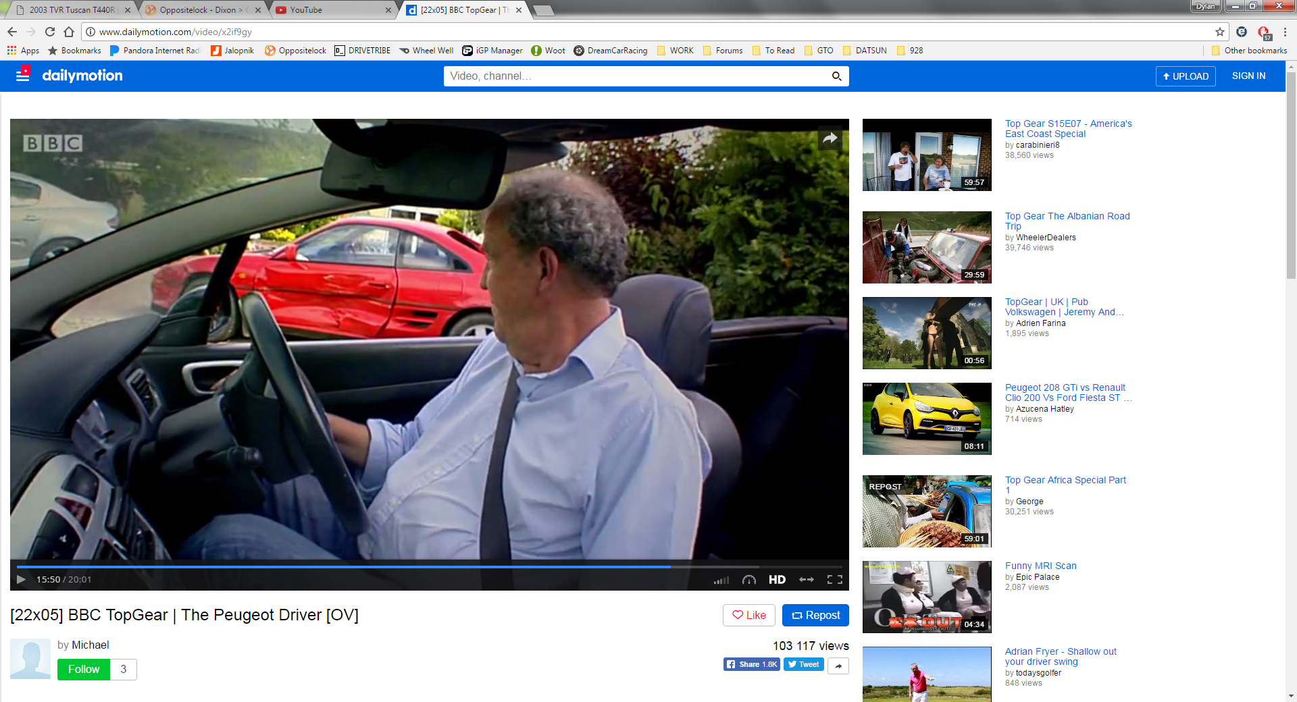Image resolution: width=1297 pixels, height=702 pixels.
Task: Open the DreamCarRacing bookmark
Action: pos(610,51)
